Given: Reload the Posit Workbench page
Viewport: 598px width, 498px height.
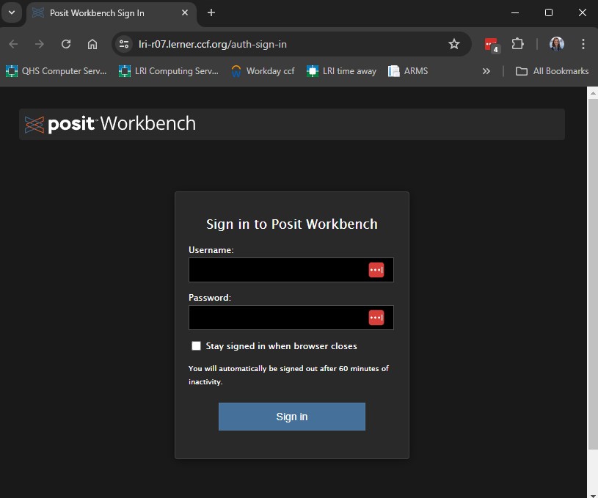Looking at the screenshot, I should point(66,44).
